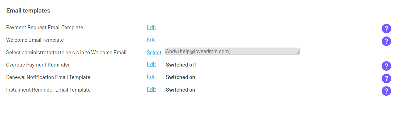Screen dimensions: 406x118
Task: Open help for Welcome Email Template
Action: click(x=386, y=41)
